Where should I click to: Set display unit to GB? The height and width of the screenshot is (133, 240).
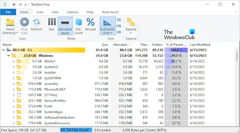click(119, 20)
